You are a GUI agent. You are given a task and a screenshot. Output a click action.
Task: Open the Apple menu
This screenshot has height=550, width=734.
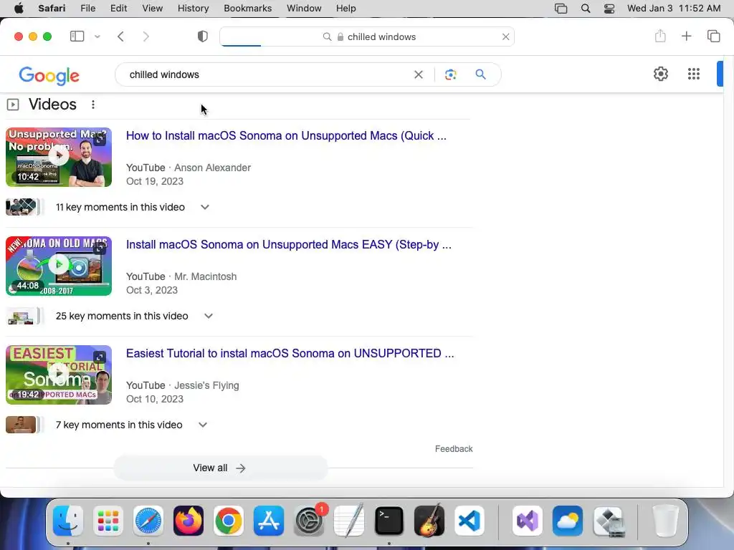(x=19, y=9)
